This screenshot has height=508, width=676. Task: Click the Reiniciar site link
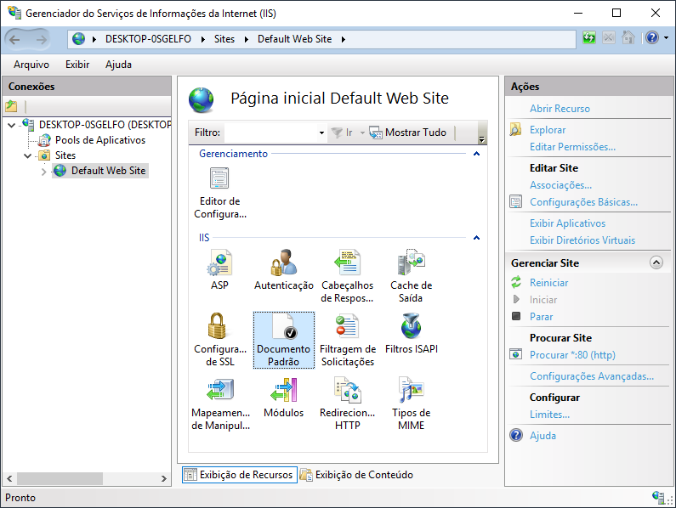(548, 283)
